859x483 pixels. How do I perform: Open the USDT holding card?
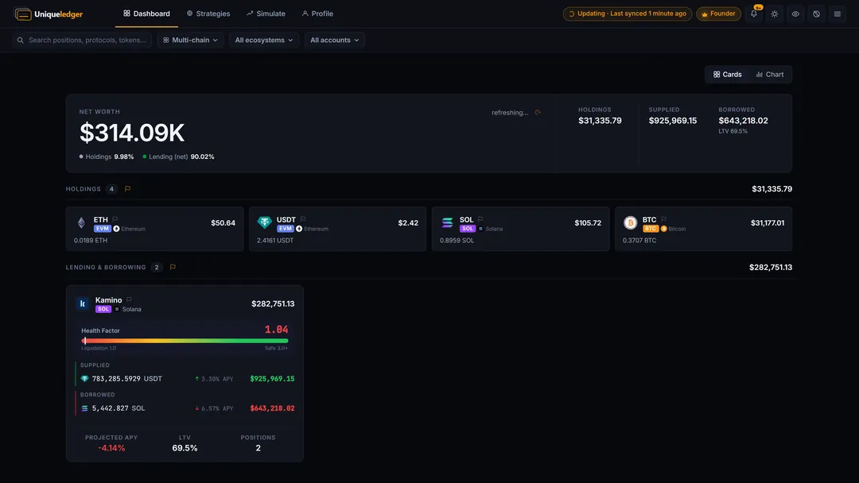click(x=337, y=229)
